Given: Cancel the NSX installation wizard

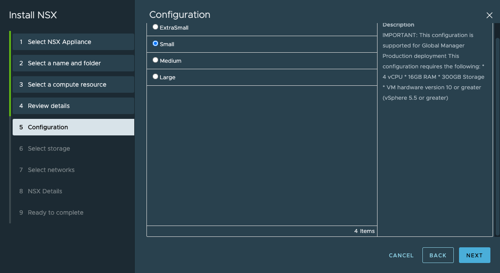Looking at the screenshot, I should tap(401, 256).
